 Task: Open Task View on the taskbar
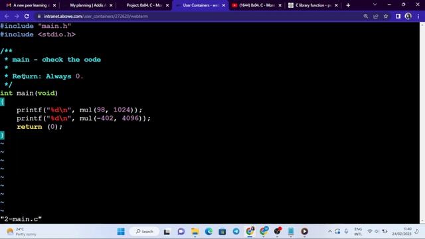167,232
